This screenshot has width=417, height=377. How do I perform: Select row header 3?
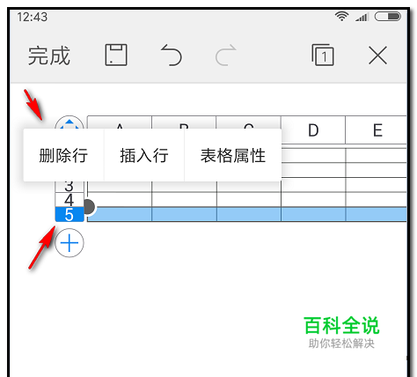pos(69,187)
